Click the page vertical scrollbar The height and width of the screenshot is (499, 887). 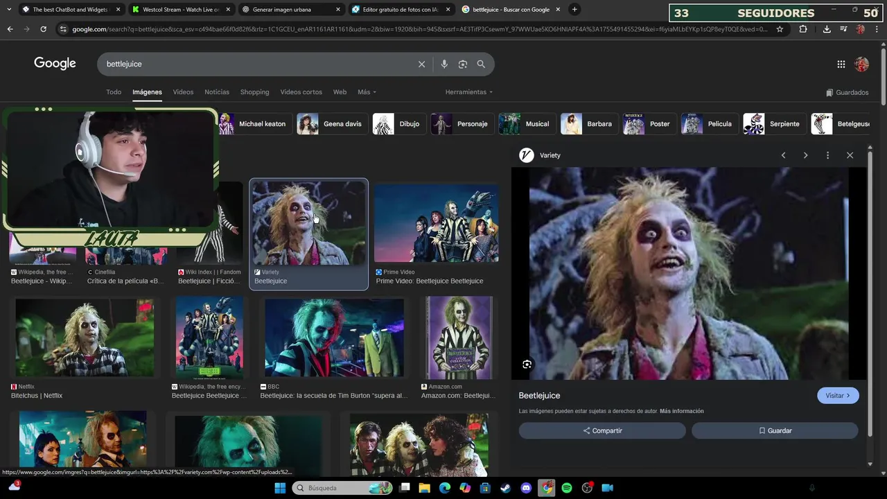tap(883, 76)
